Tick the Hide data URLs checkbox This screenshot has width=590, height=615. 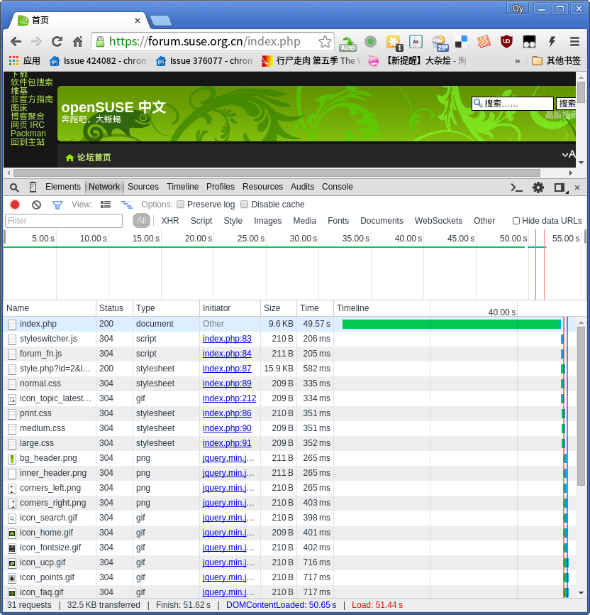[x=516, y=221]
